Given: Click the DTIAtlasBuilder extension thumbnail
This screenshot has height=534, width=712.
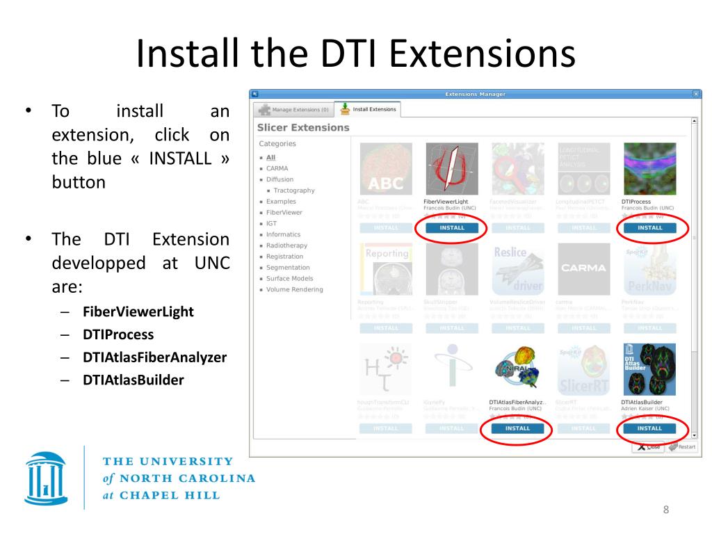Looking at the screenshot, I should (x=649, y=370).
